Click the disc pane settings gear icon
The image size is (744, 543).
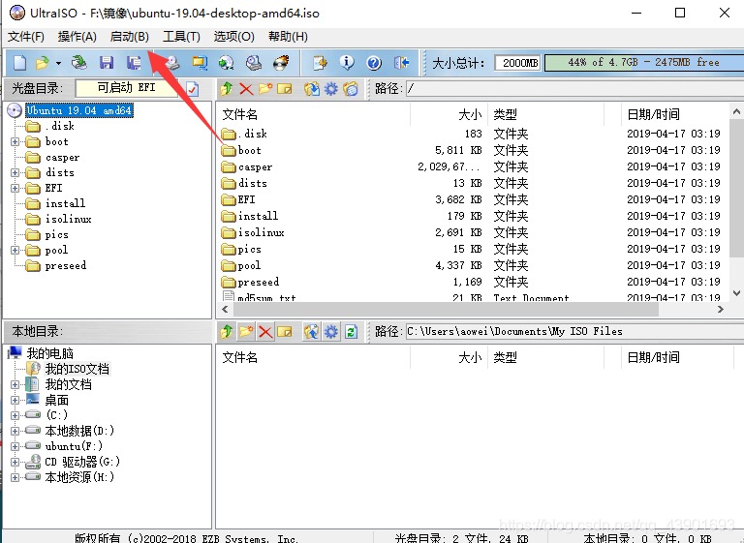[330, 89]
